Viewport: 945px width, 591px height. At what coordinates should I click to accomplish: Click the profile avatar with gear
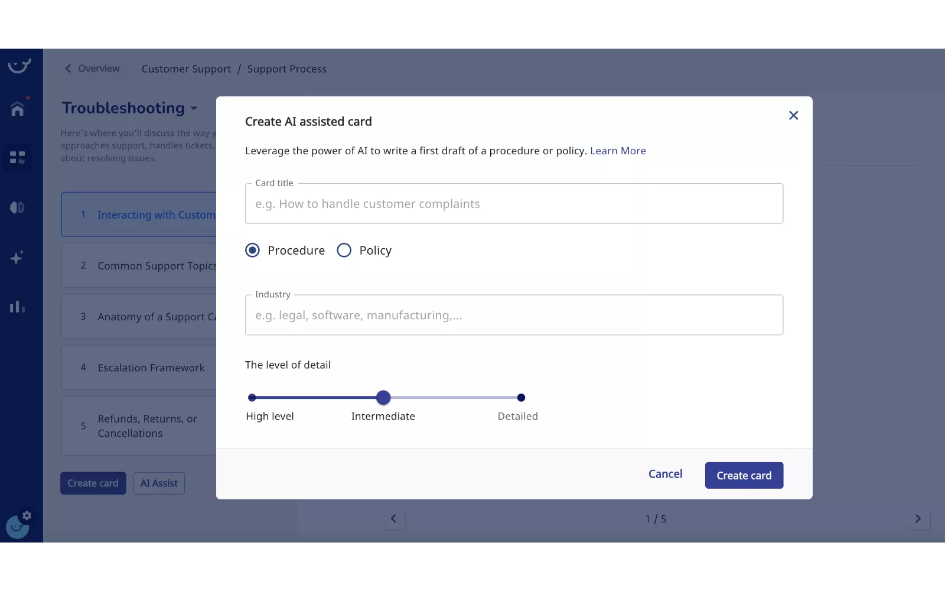[x=18, y=525]
